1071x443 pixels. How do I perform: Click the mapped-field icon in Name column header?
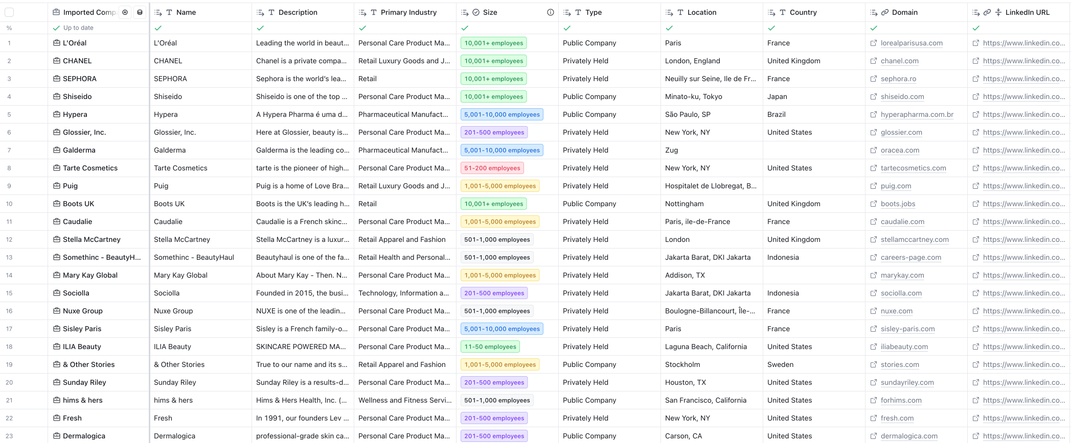(158, 12)
